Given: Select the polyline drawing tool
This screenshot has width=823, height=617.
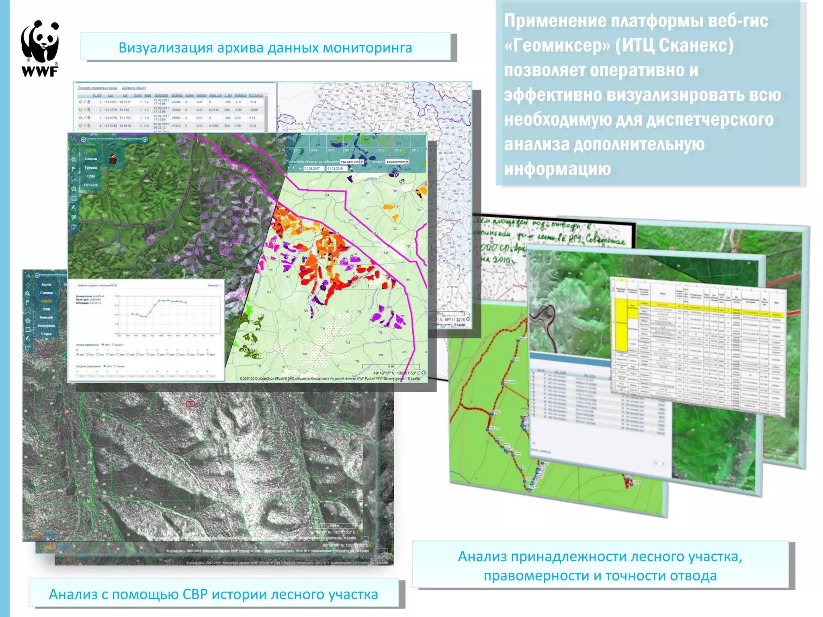Looking at the screenshot, I should (x=74, y=179).
